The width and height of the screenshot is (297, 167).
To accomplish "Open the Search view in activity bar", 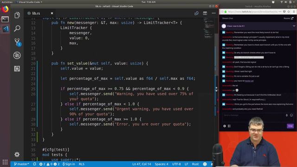I will coord(17,28).
